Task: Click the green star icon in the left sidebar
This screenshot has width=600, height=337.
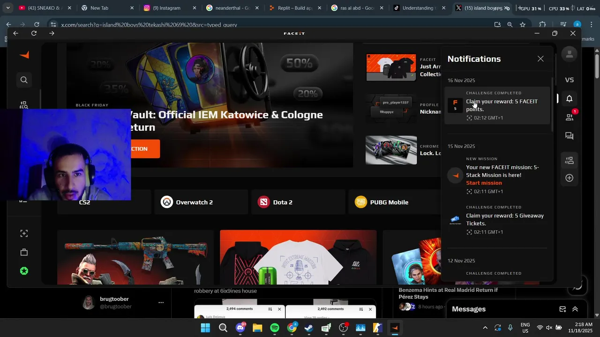Action: pyautogui.click(x=24, y=271)
